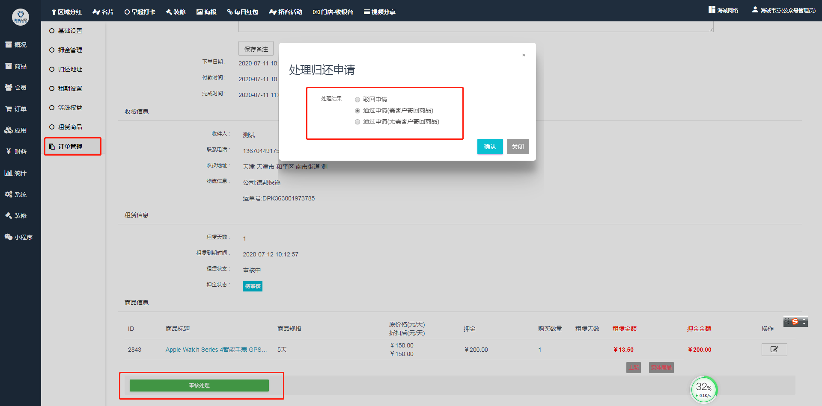
Task: Click the rental expiry 2020-07-12 10:12:57
Action: (271, 254)
